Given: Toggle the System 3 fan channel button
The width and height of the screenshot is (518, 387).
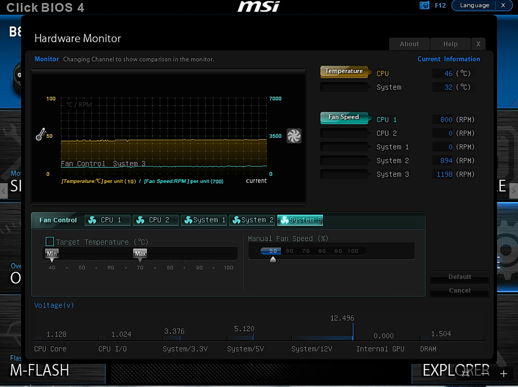Looking at the screenshot, I should click(x=344, y=174).
